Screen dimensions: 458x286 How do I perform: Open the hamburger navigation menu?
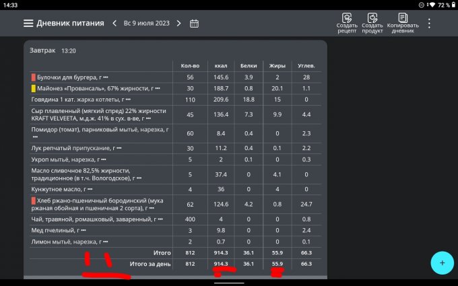[x=28, y=23]
